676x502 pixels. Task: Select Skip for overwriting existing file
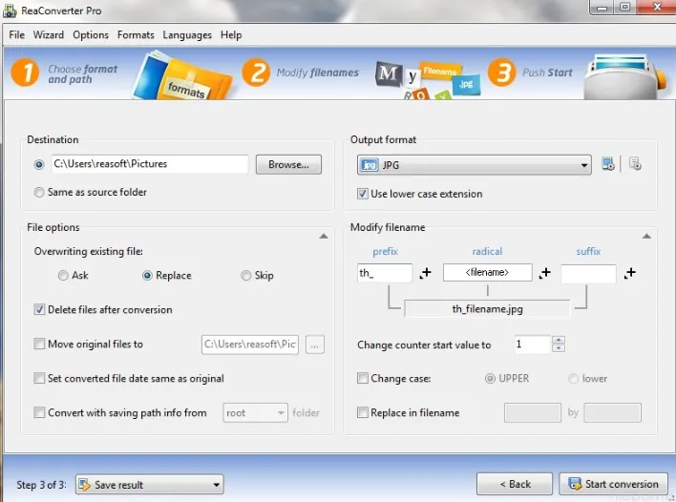(x=245, y=276)
